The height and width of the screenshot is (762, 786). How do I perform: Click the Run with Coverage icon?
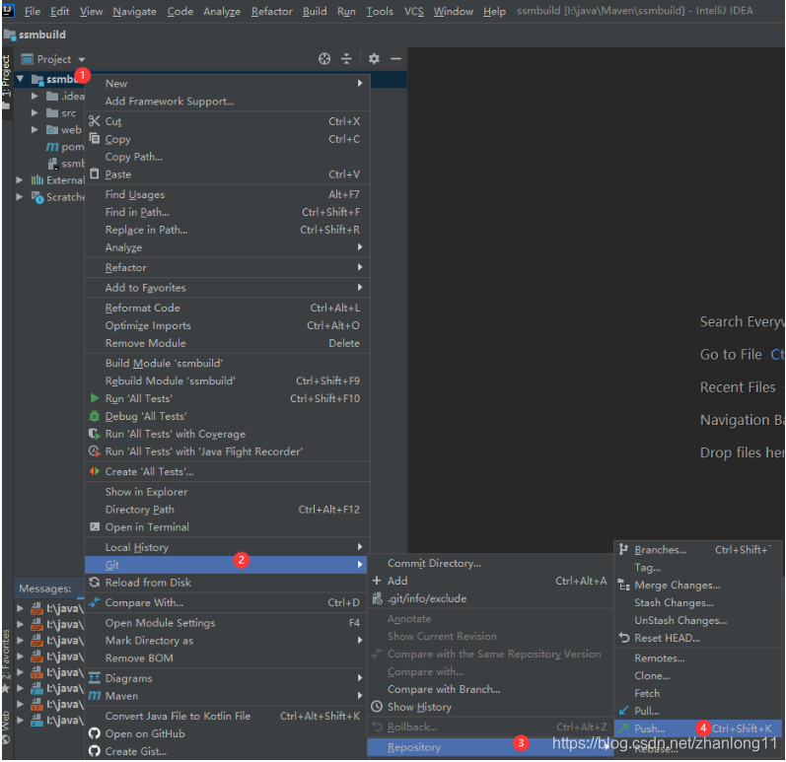coord(95,434)
